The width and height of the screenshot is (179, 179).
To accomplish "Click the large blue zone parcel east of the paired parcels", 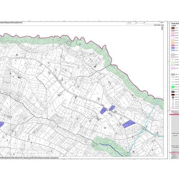I will (x=128, y=124).
